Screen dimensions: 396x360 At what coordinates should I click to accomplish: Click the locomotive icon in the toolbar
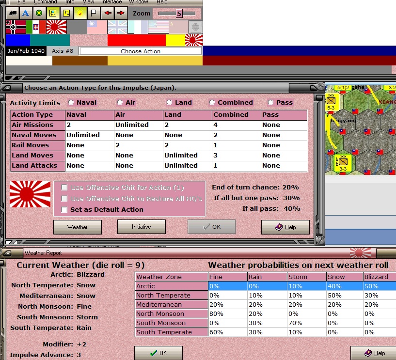click(13, 13)
